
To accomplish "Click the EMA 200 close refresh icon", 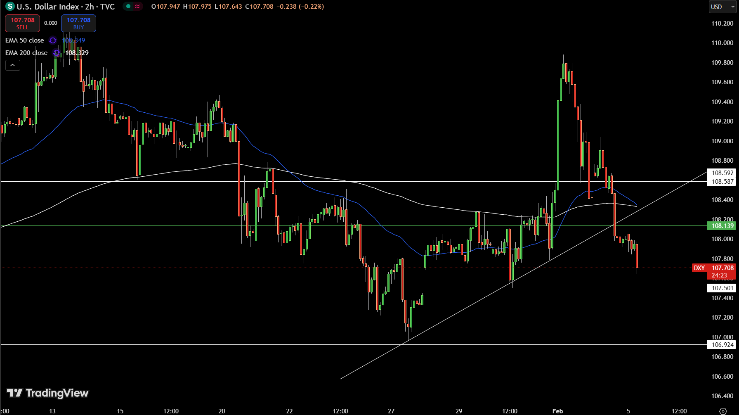I will 56,53.
